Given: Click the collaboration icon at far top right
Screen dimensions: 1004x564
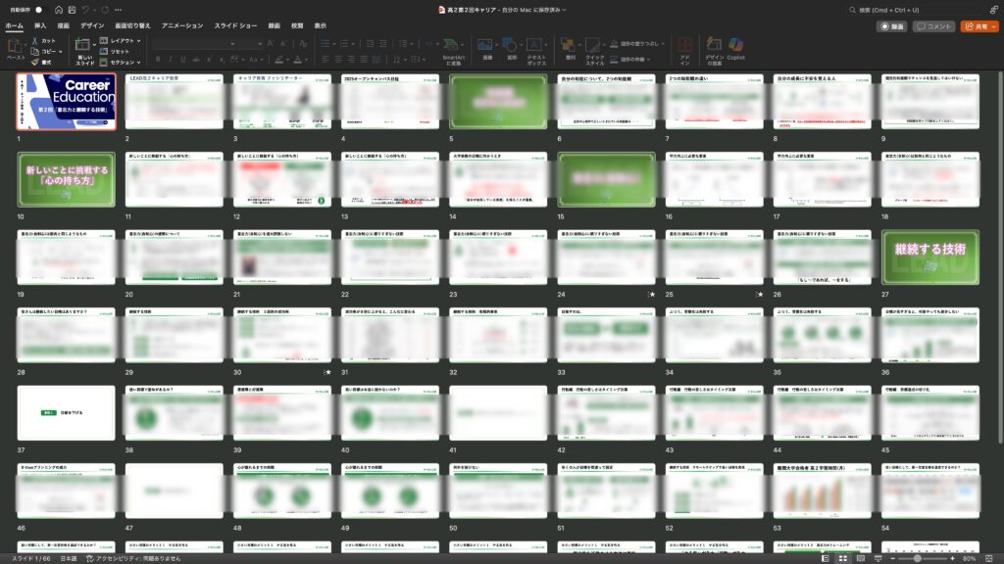Looking at the screenshot, I should [994, 10].
